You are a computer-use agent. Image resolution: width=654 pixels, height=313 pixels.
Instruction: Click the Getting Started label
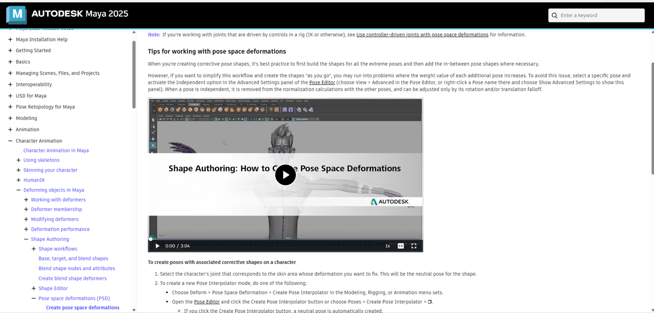(33, 51)
